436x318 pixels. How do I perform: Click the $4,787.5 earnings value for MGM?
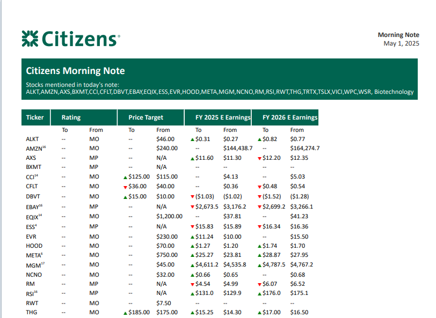click(274, 265)
